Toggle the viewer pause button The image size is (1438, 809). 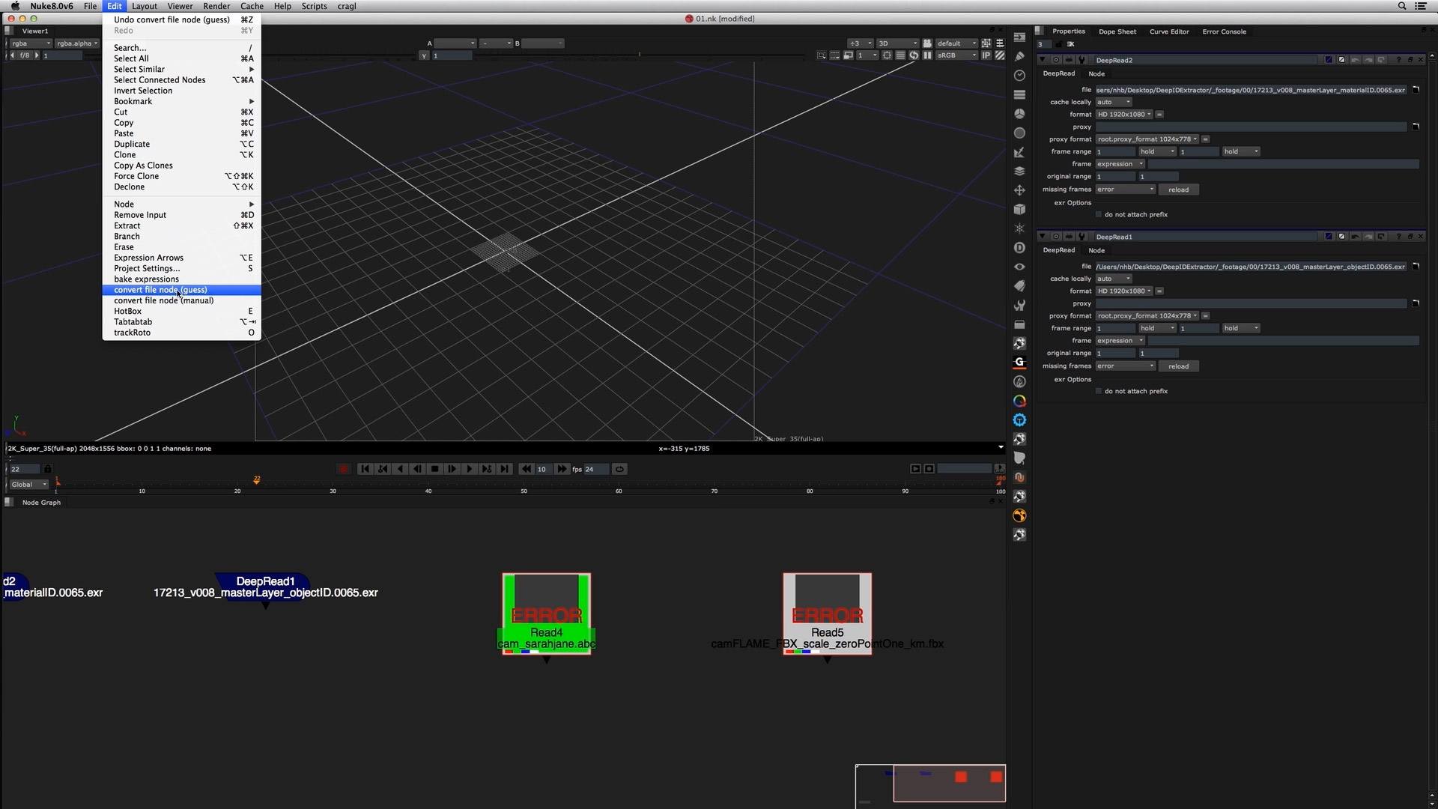pos(927,55)
